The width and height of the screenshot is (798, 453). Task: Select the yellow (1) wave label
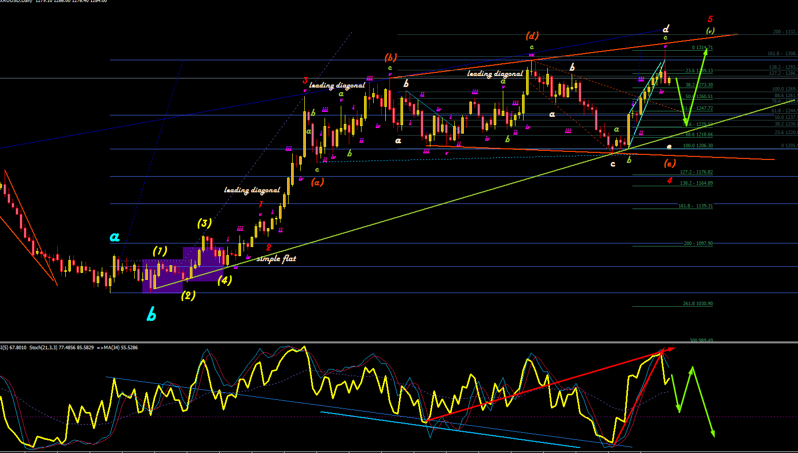[160, 251]
